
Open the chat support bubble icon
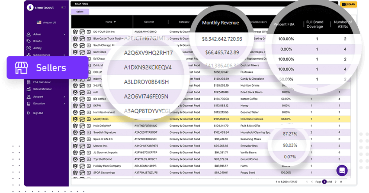pos(342,170)
